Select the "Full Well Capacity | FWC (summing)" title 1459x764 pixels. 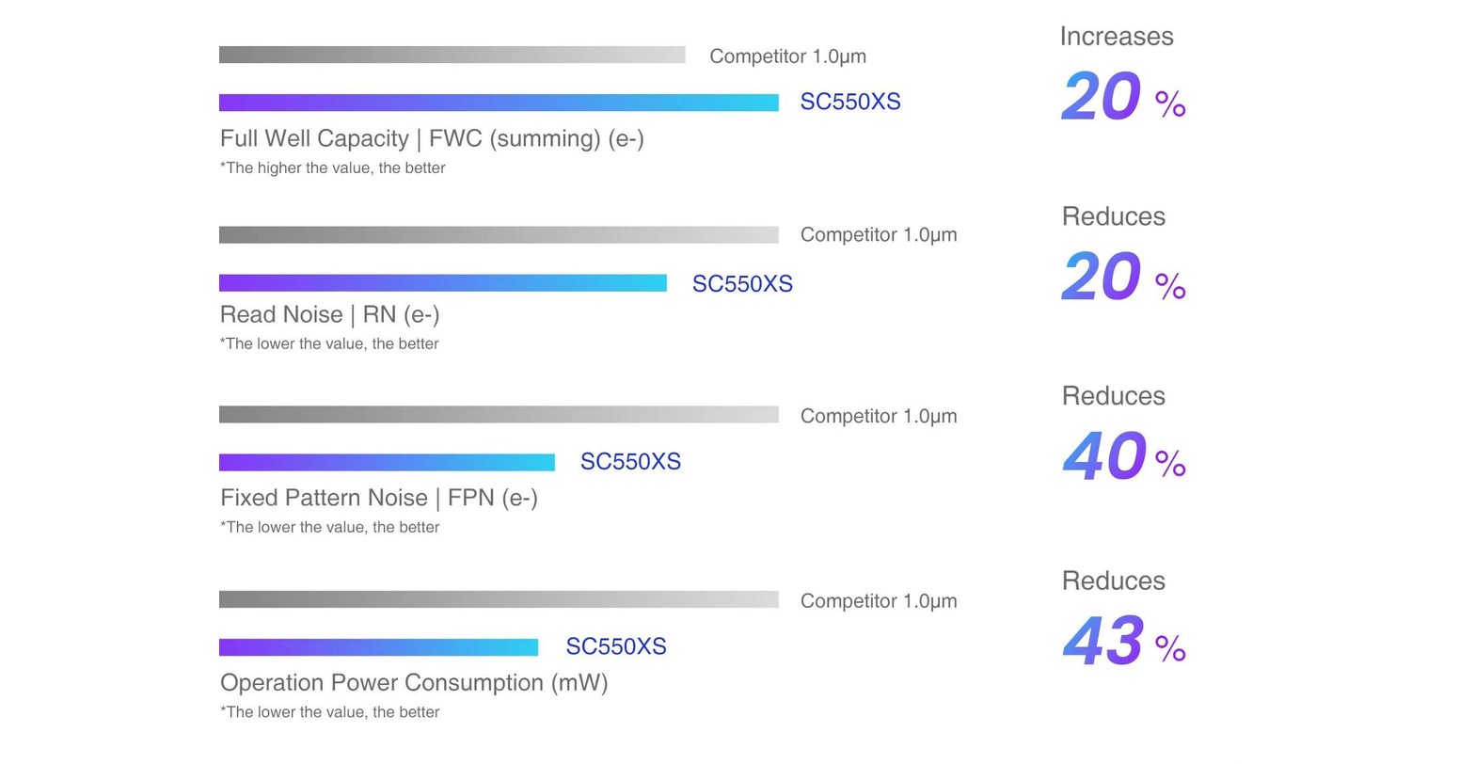pos(432,138)
